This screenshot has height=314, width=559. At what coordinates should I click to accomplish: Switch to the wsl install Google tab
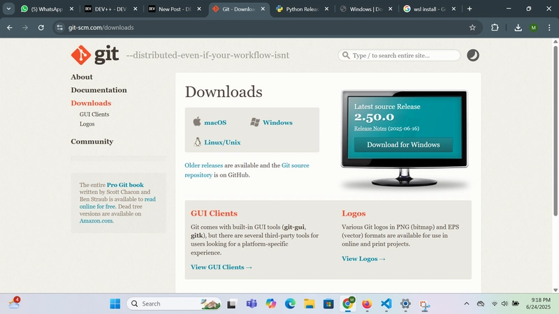pos(429,9)
